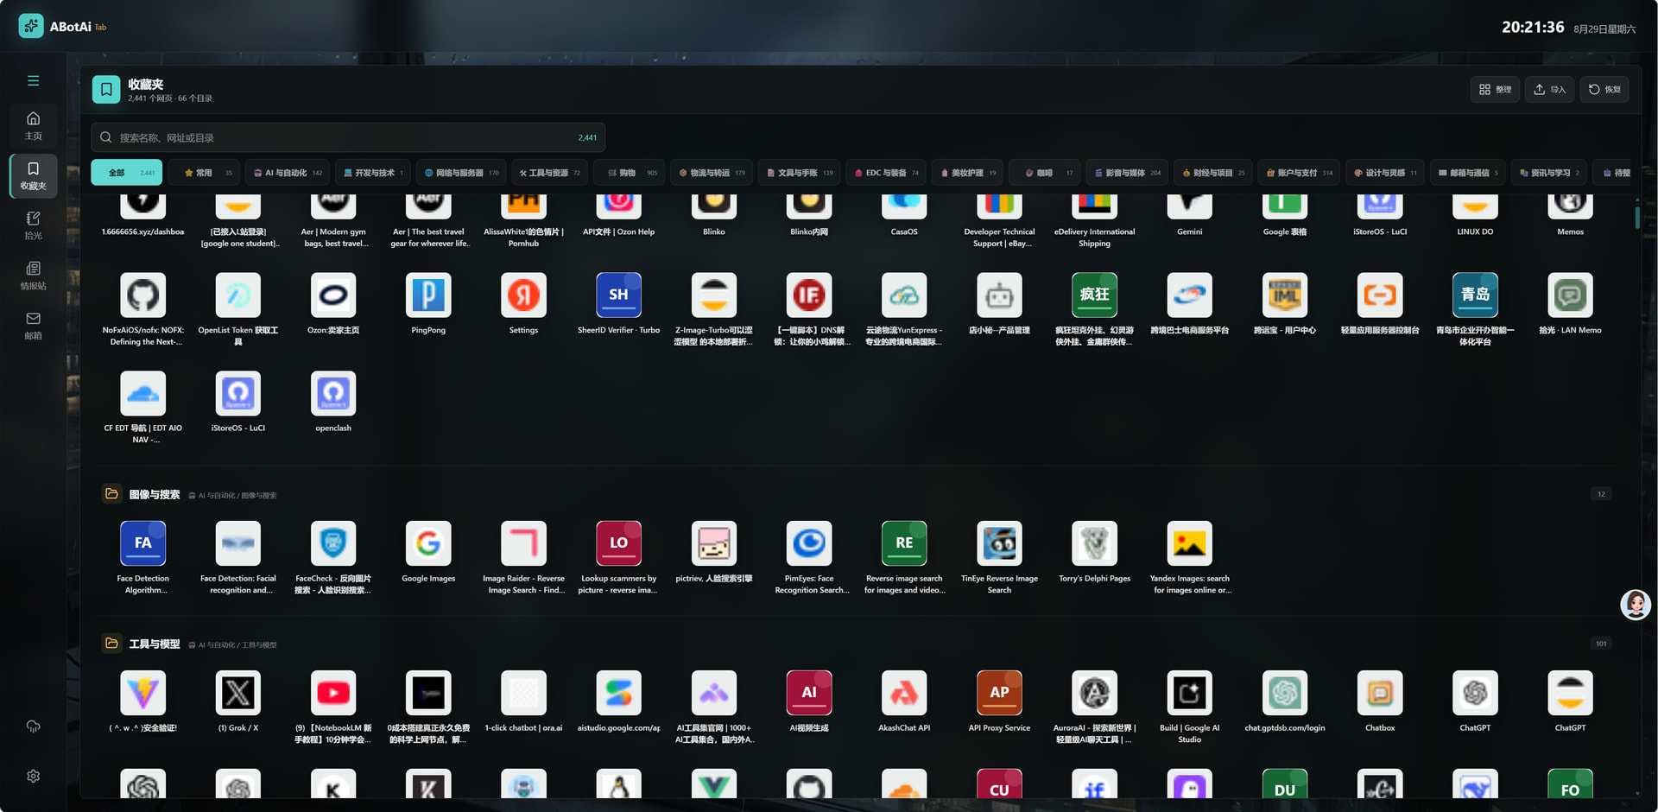1658x812 pixels.
Task: Go to 主页 home in sidebar
Action: click(33, 125)
